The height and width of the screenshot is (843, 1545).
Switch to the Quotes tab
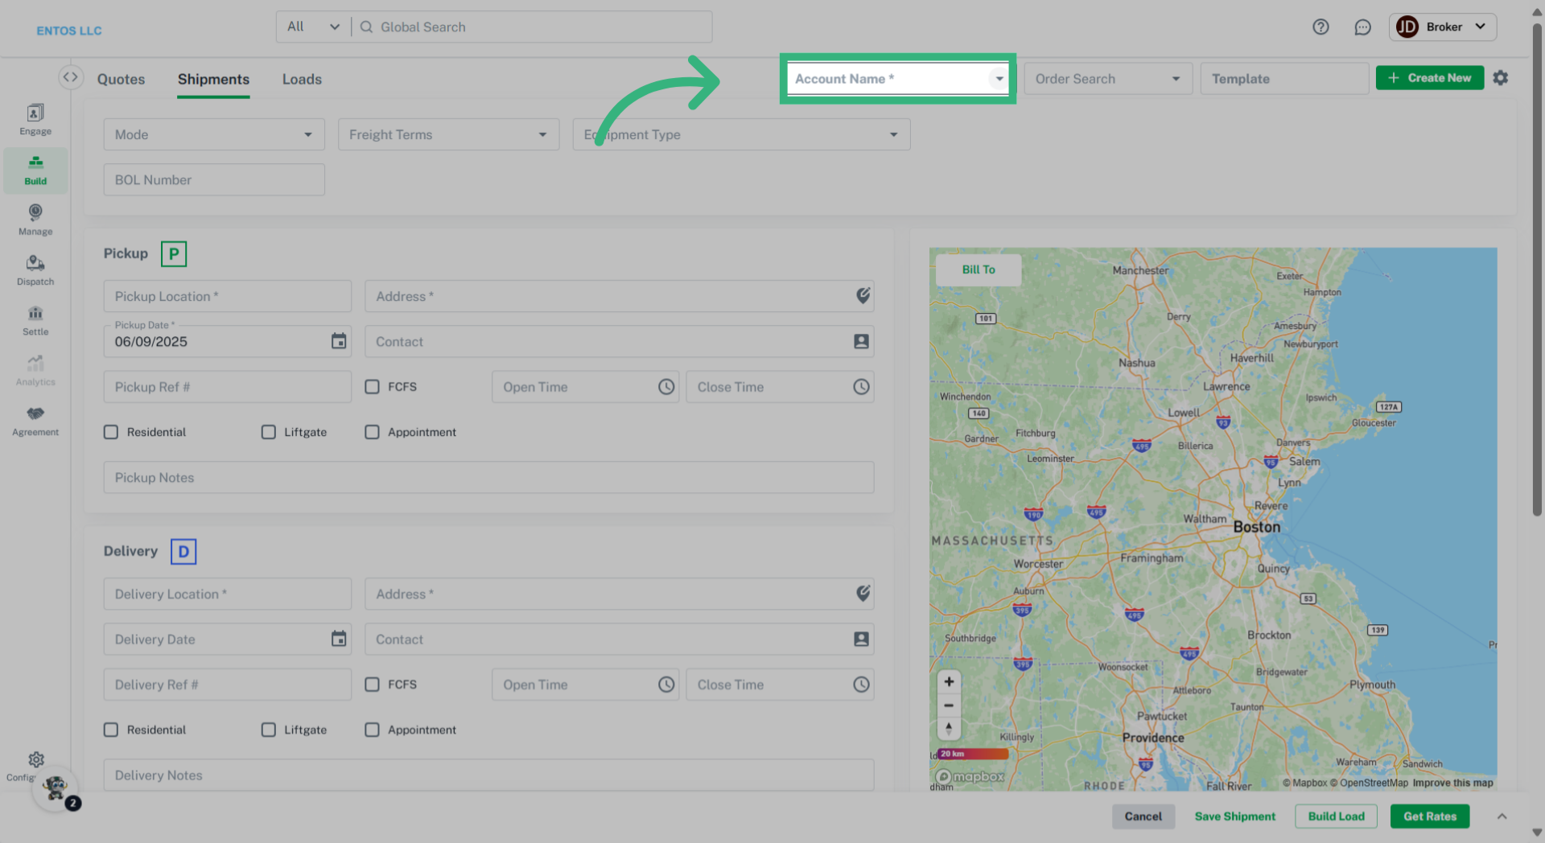click(x=122, y=79)
